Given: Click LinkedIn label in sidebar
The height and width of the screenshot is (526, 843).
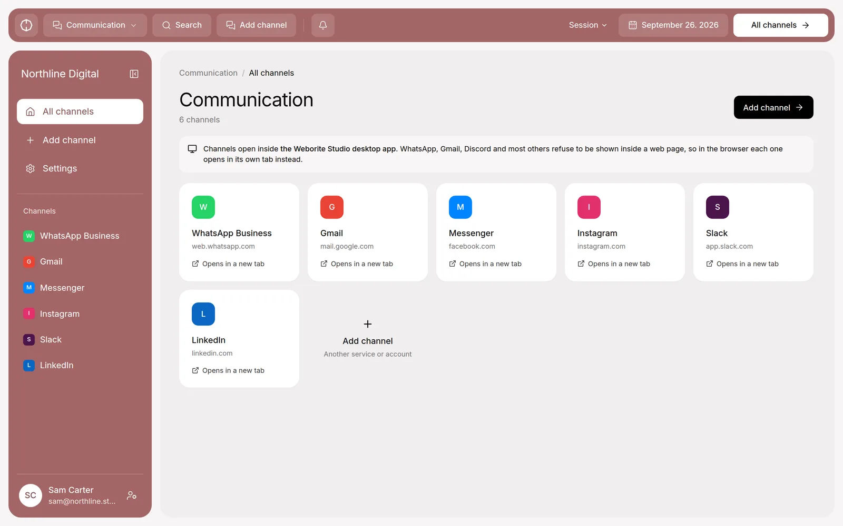Looking at the screenshot, I should click(x=56, y=366).
